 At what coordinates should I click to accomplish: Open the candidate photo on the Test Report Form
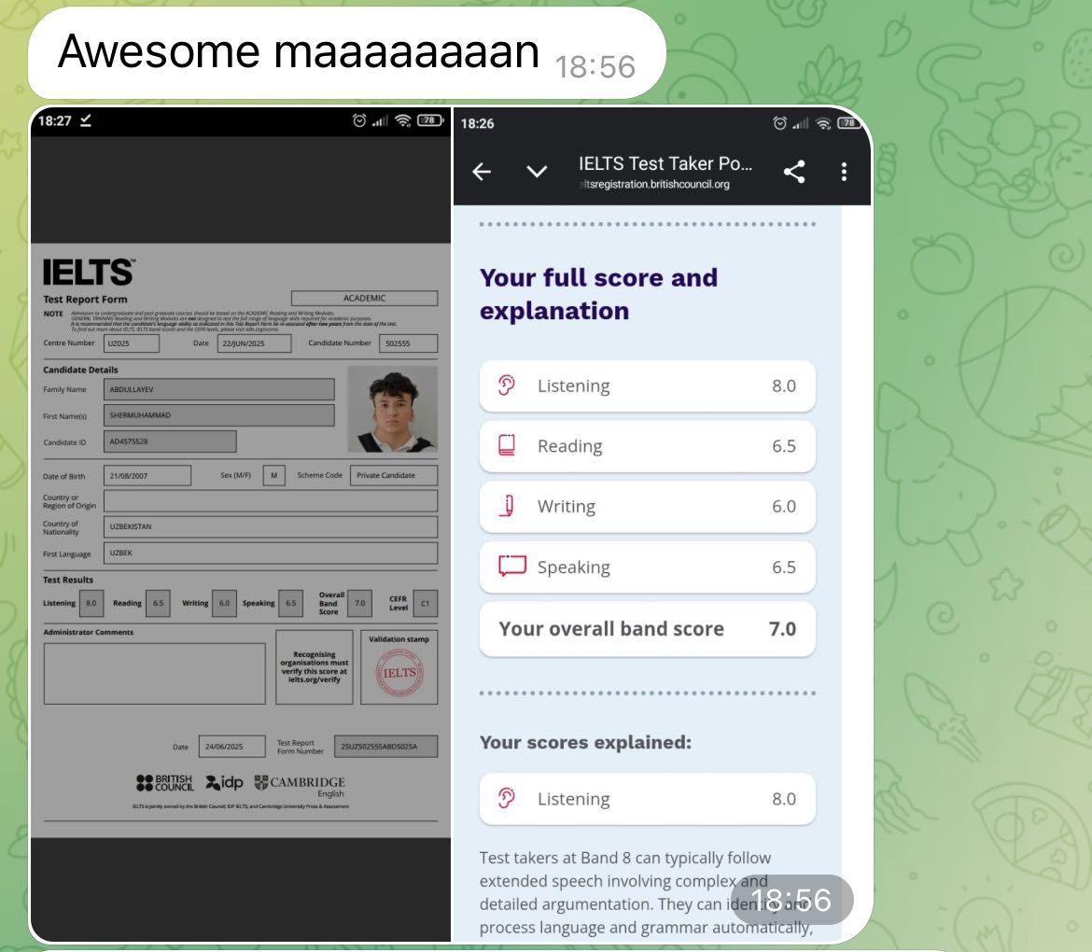(393, 410)
